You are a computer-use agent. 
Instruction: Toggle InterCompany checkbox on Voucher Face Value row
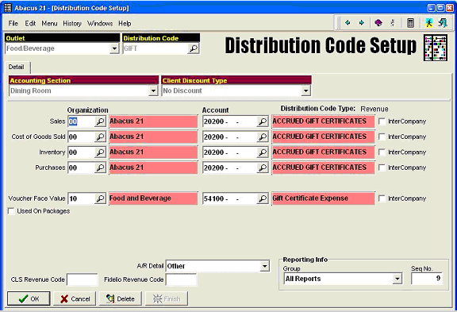[382, 198]
